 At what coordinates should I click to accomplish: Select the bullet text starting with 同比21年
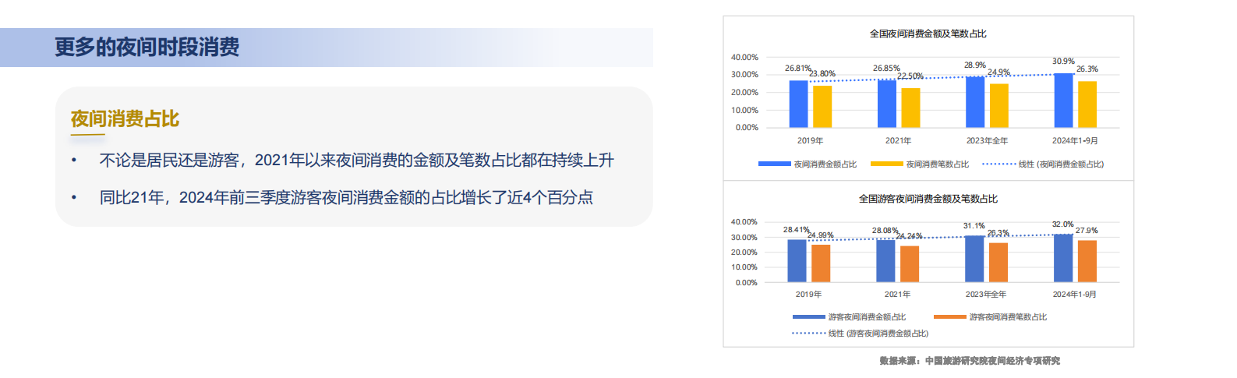[346, 198]
